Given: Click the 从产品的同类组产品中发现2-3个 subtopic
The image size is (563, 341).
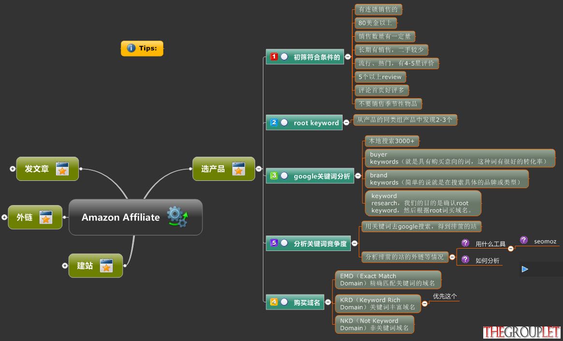Looking at the screenshot, I should (405, 120).
